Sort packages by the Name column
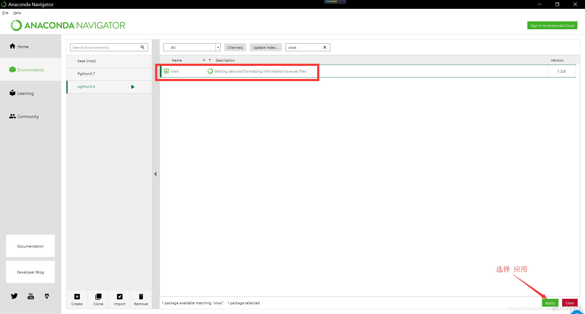 [x=177, y=60]
